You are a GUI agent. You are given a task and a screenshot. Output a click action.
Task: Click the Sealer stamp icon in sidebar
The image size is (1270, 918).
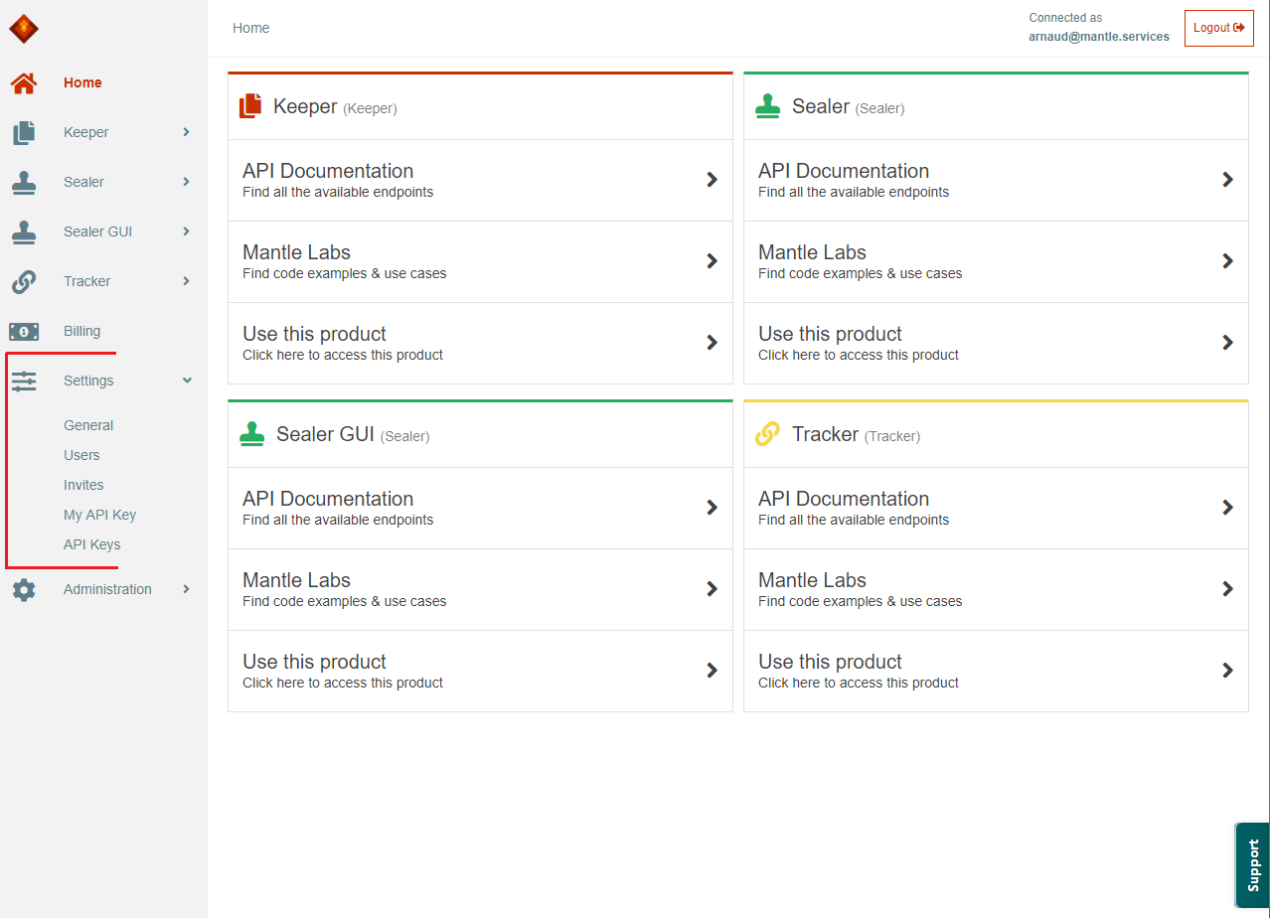pos(24,182)
